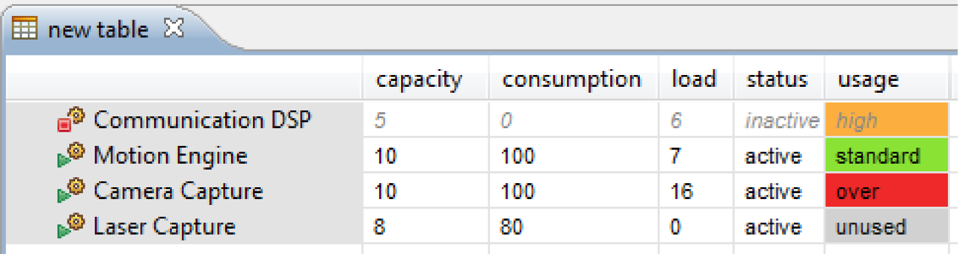Click the gray unused usage cell

pos(887,226)
